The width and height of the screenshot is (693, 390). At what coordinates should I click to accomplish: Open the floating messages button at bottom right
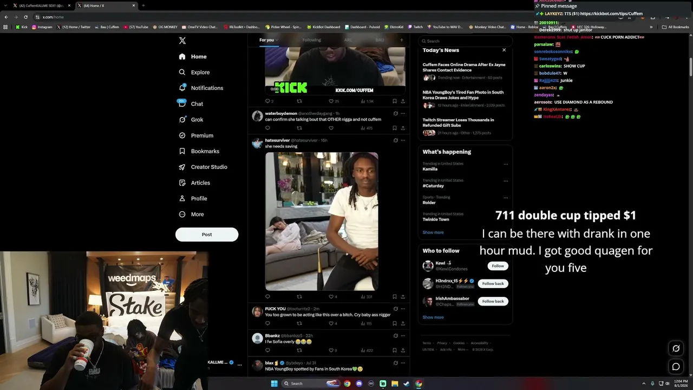coord(676,367)
